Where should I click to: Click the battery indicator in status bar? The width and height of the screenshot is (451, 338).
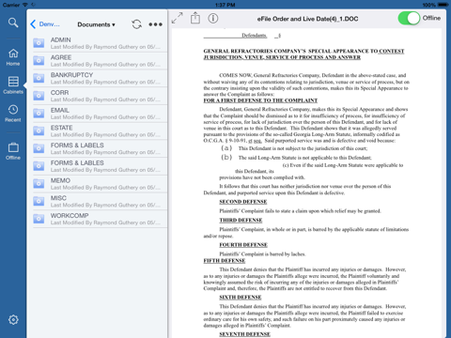[443, 5]
